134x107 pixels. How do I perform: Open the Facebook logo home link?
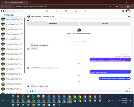(x=2, y=11)
